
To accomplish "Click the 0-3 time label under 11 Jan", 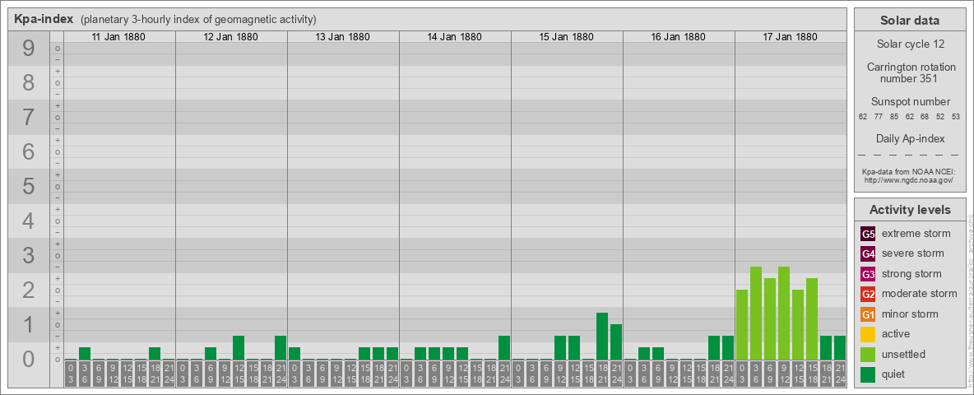I will (71, 374).
